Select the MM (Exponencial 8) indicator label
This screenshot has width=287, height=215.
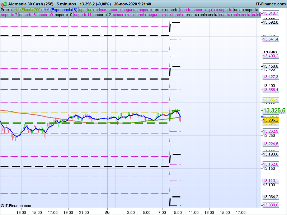click(x=60, y=10)
